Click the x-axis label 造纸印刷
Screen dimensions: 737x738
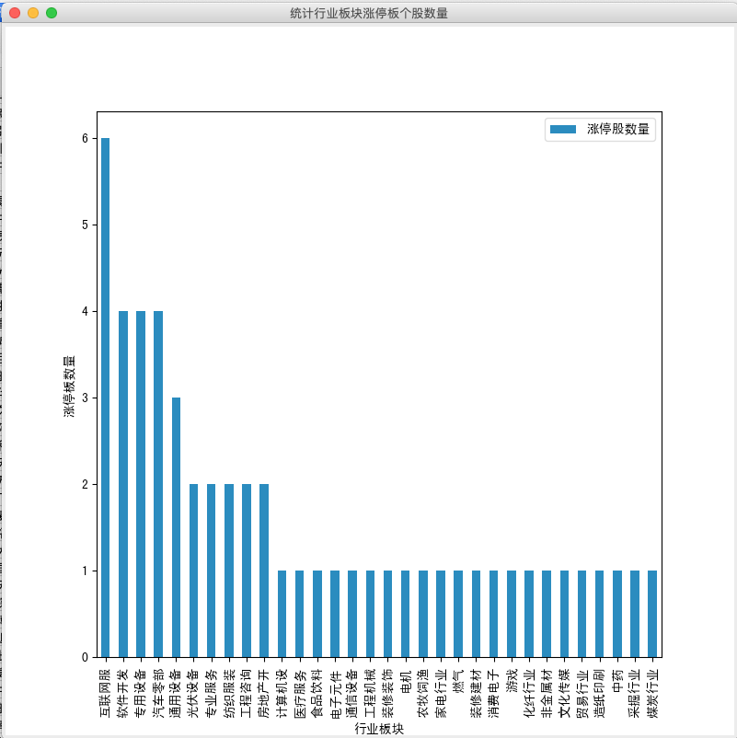pyautogui.click(x=600, y=693)
